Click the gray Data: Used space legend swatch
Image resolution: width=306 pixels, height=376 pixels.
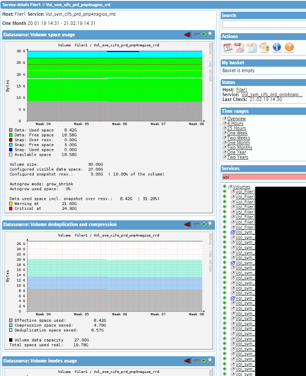coord(11,130)
